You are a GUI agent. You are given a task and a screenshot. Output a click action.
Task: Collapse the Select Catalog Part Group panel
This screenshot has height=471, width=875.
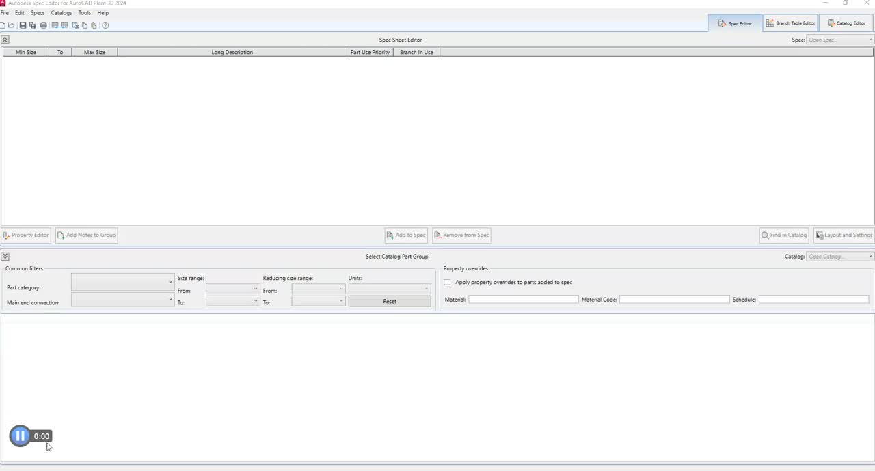pos(5,256)
